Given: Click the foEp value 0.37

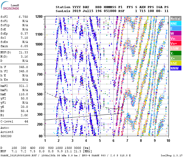Looking at the screenshot, I should [x=24, y=34].
